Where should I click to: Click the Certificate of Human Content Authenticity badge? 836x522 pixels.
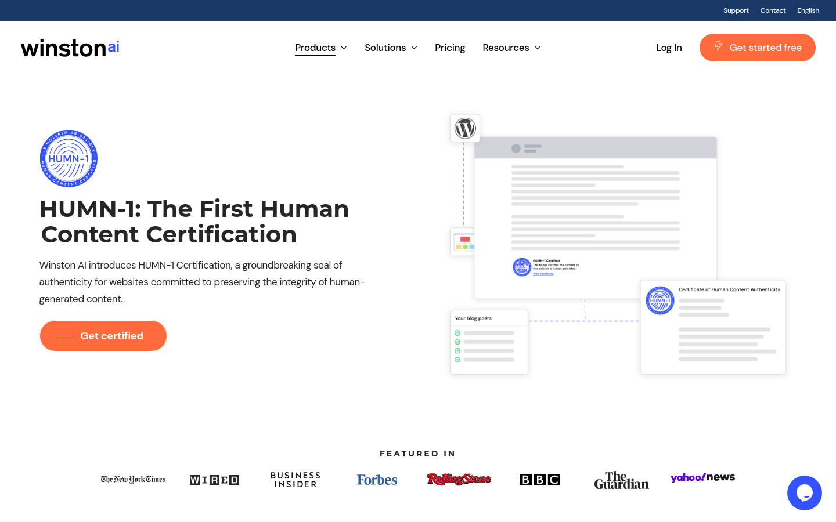coord(660,300)
